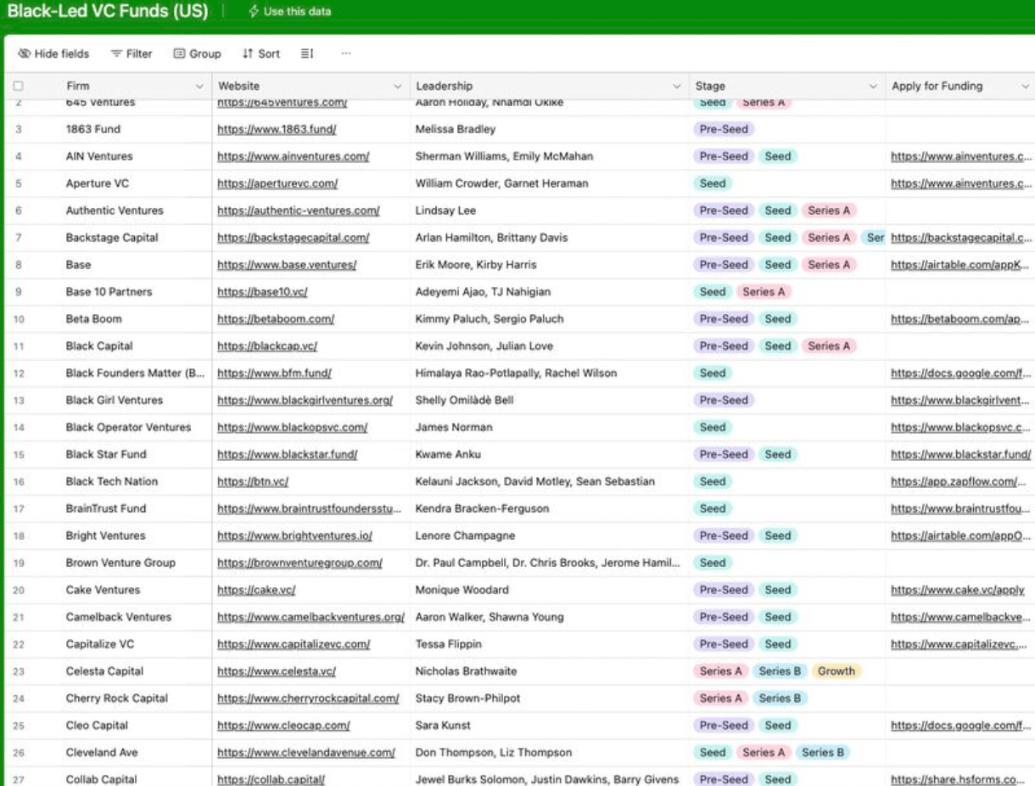Click the Sort arrows icon

[x=248, y=53]
